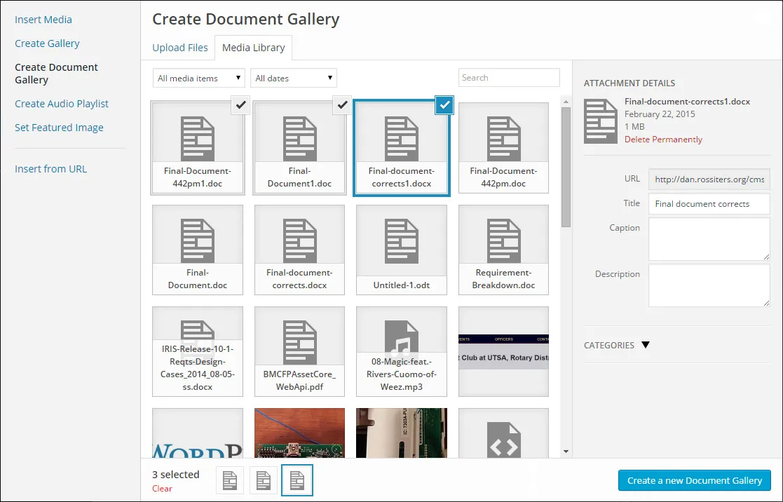Click the Delete Permanently link
This screenshot has width=783, height=502.
663,140
